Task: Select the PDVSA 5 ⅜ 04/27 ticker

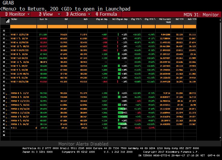Action: pyautogui.click(x=20, y=117)
